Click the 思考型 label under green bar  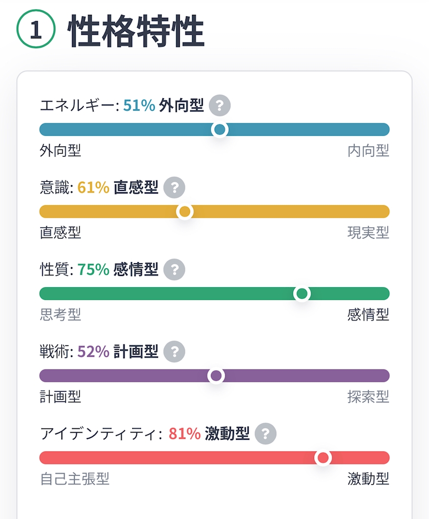click(x=60, y=314)
